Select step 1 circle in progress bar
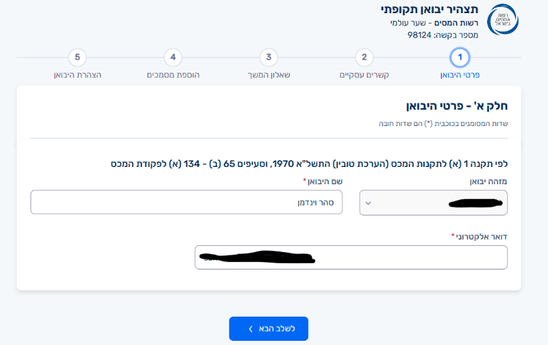Image resolution: width=548 pixels, height=345 pixels. (460, 57)
